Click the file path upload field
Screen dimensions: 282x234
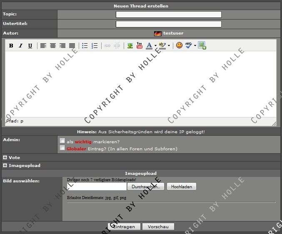97,187
